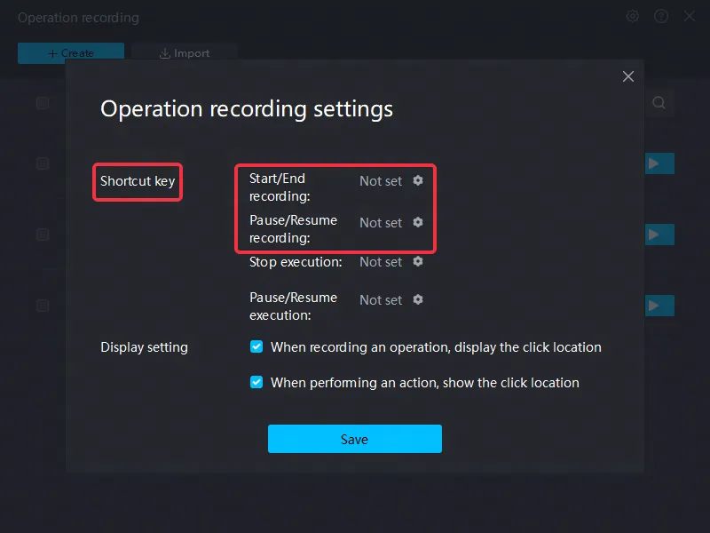Screen dimensions: 710x533
Task: Play the second recorded operation
Action: 659,235
